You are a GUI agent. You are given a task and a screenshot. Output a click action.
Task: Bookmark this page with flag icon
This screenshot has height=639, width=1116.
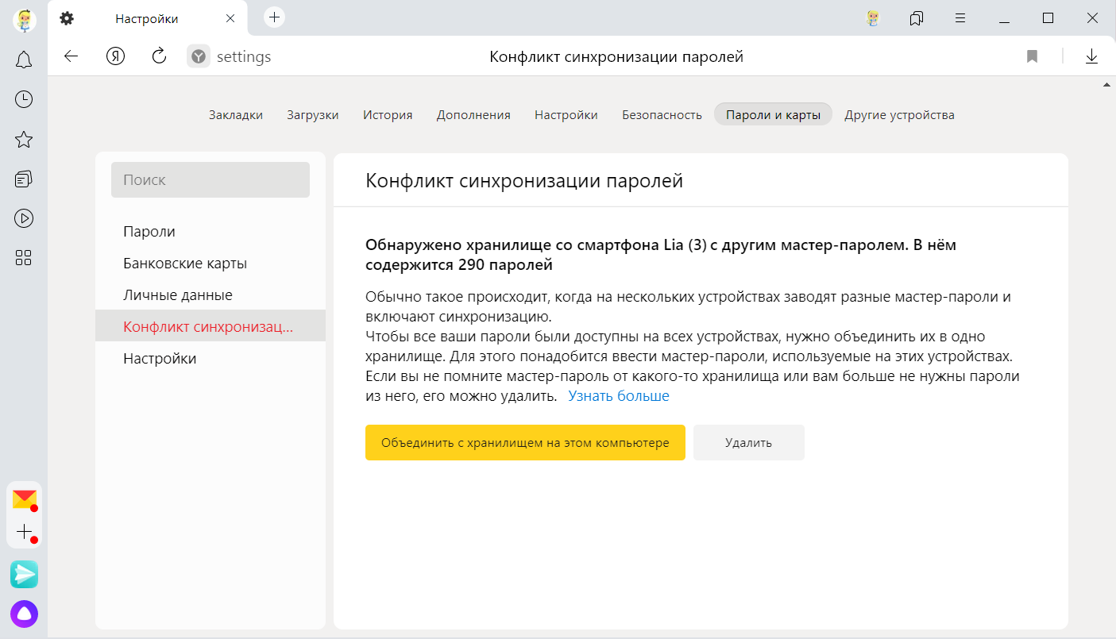pyautogui.click(x=1032, y=56)
